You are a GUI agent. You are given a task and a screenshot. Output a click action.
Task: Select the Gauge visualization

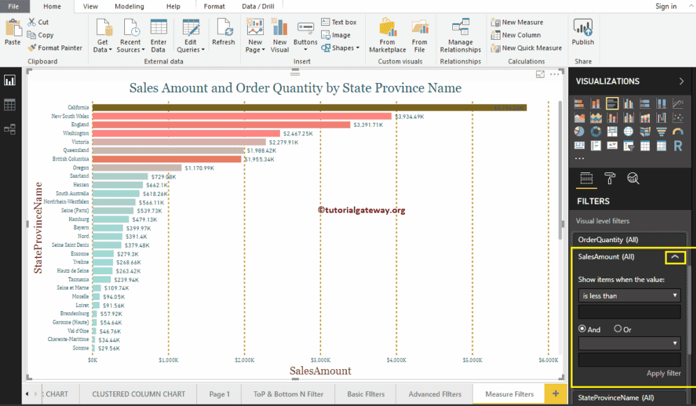678,131
